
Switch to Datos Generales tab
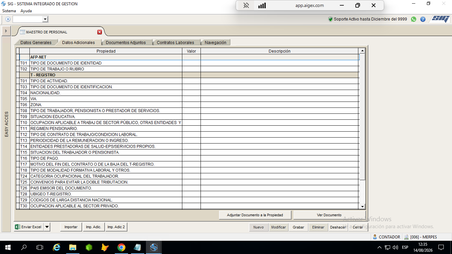(36, 42)
